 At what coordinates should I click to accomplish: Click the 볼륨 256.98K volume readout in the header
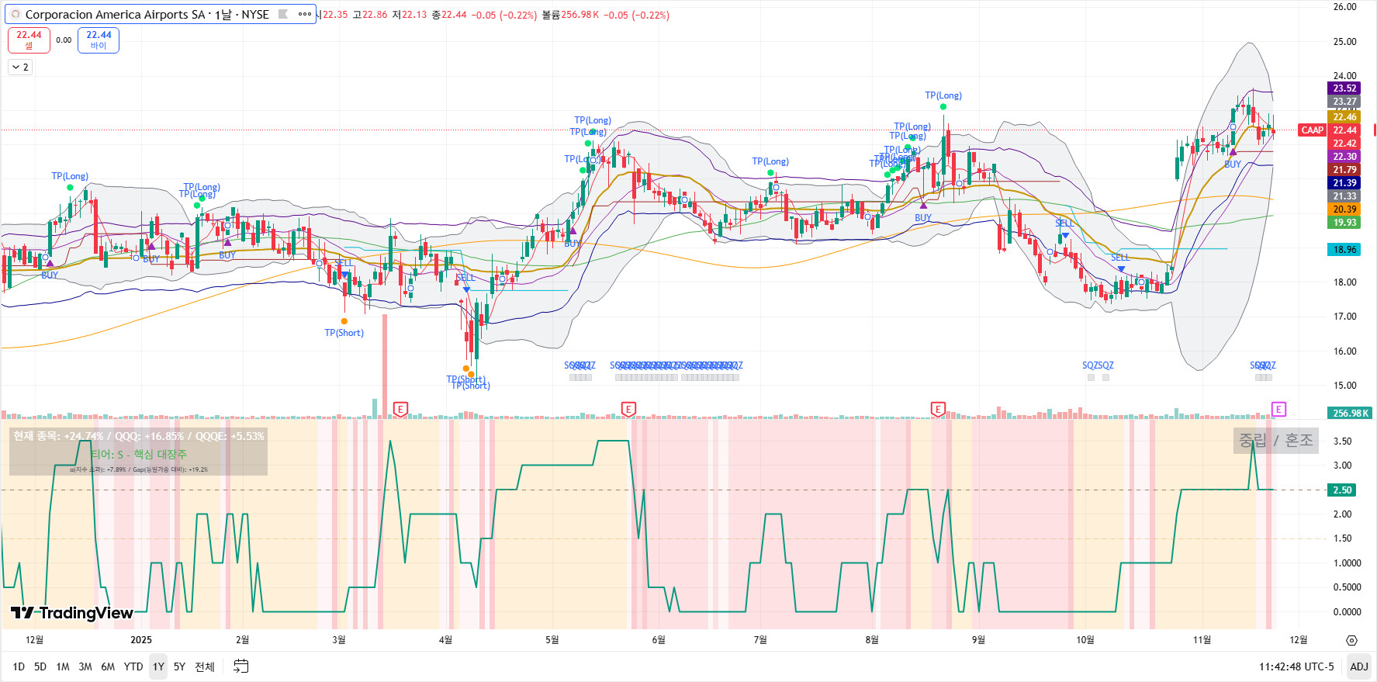pos(570,15)
